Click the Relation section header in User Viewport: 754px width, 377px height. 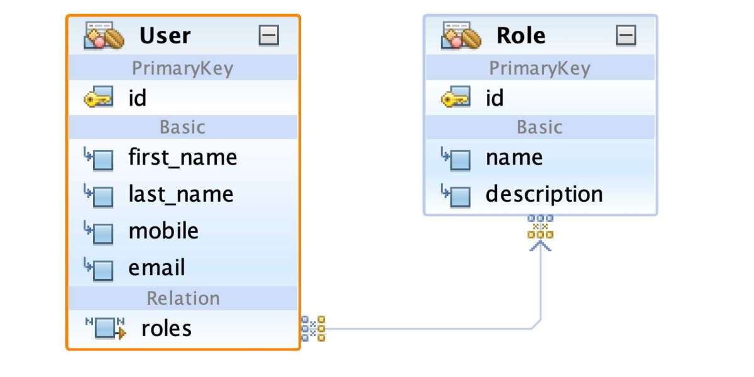click(x=183, y=298)
